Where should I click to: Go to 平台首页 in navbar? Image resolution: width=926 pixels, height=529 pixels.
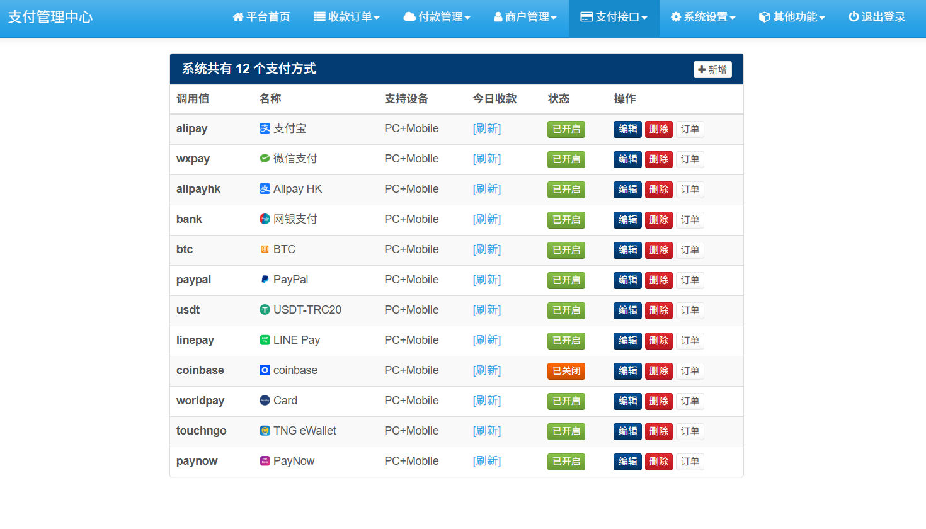point(261,17)
